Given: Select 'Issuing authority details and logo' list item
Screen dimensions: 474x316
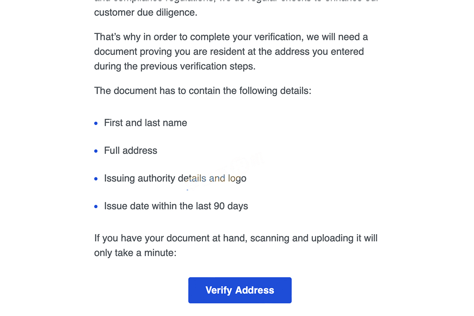Looking at the screenshot, I should (175, 179).
